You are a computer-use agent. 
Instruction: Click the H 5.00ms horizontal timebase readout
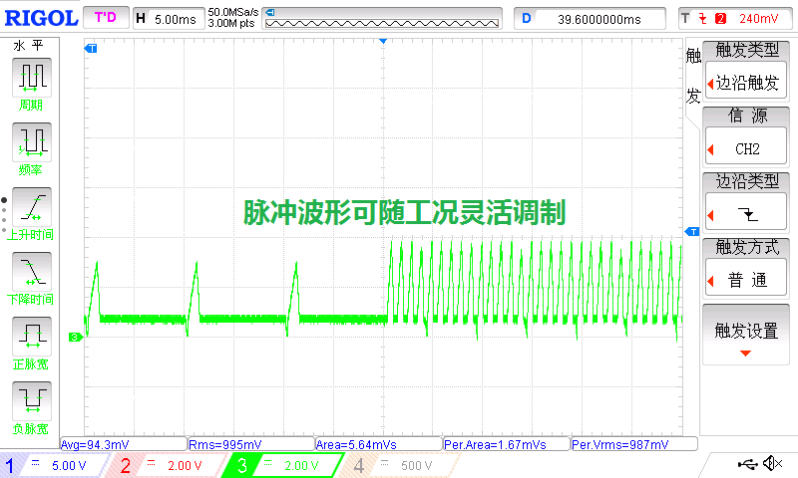click(168, 18)
